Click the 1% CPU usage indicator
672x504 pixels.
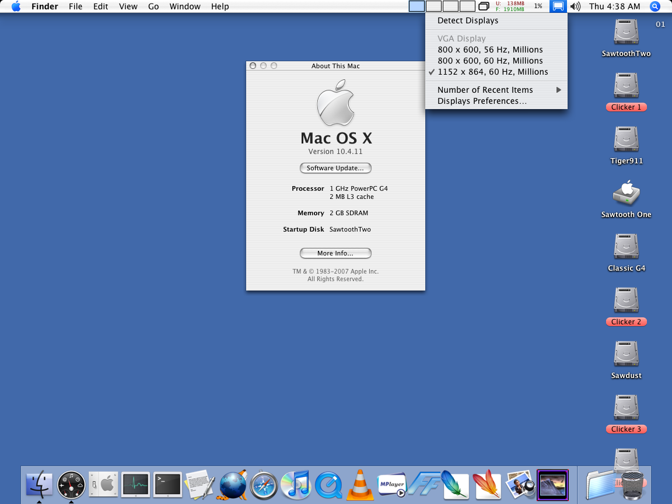pos(538,6)
